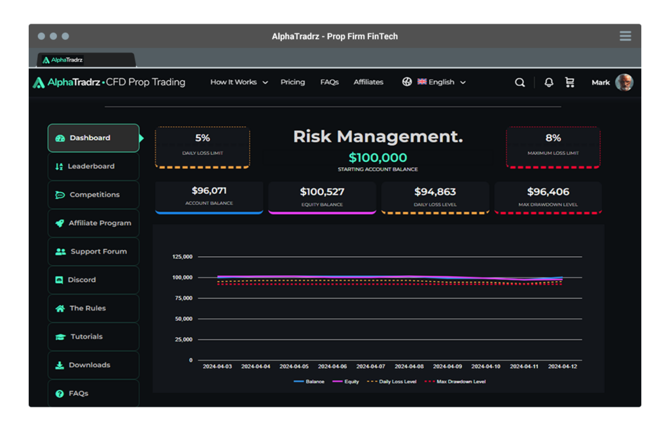Click the Downloads icon in sidebar
This screenshot has width=670, height=431.
pyautogui.click(x=60, y=365)
